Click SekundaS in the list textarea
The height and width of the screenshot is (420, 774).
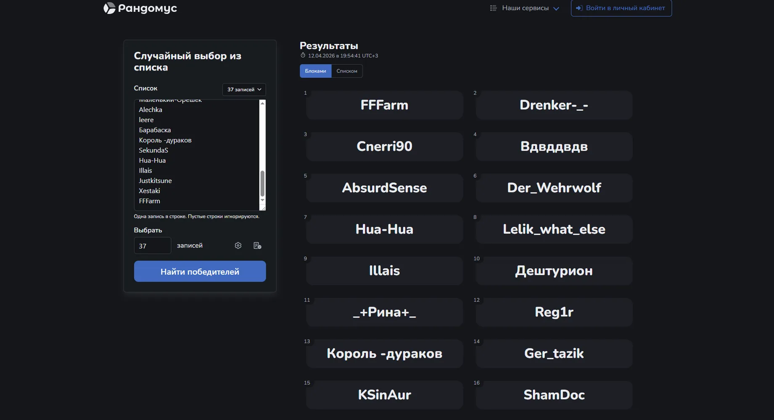(153, 150)
